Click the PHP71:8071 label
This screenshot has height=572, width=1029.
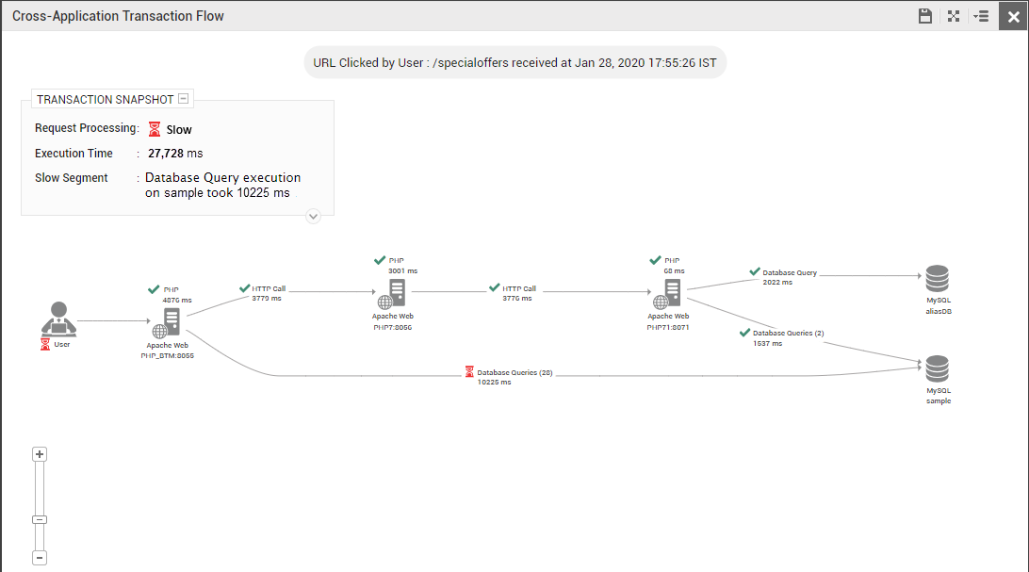pyautogui.click(x=668, y=327)
